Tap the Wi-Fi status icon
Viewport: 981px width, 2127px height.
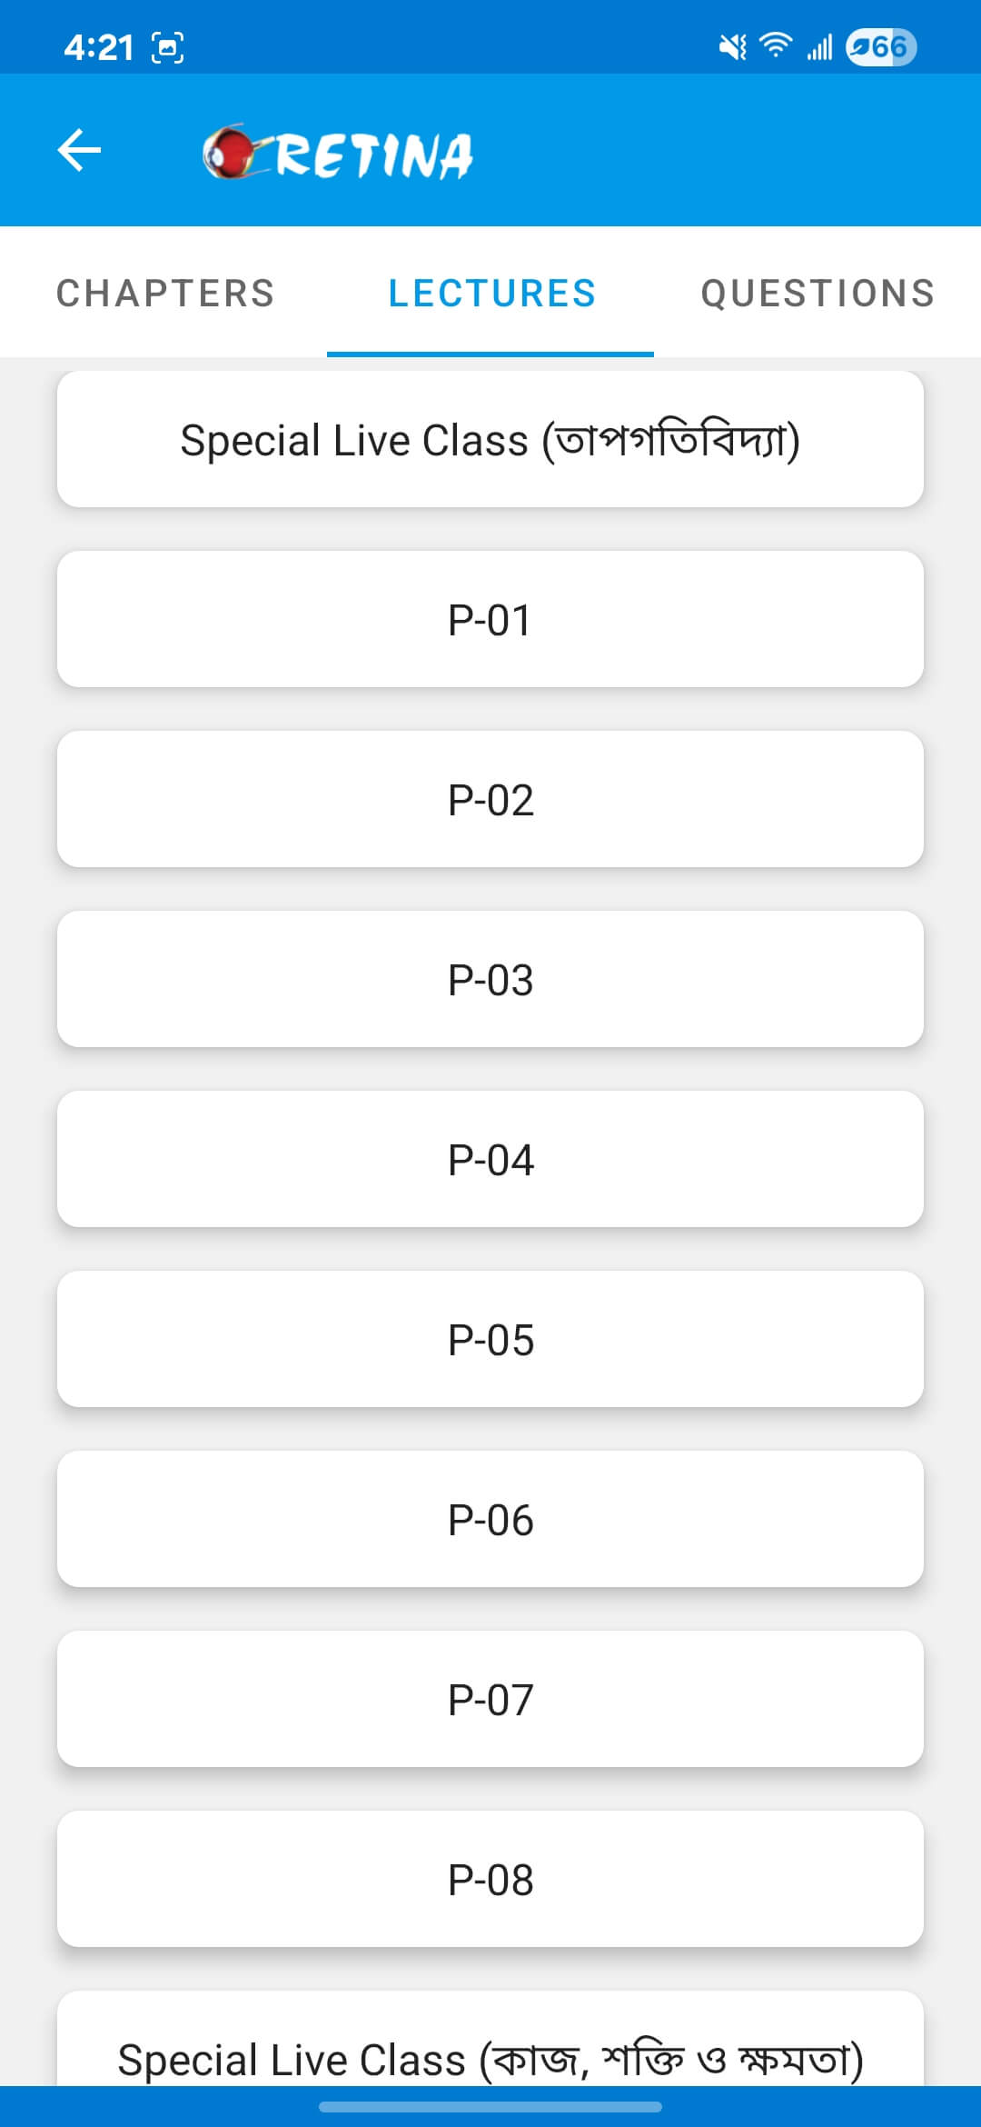point(776,45)
